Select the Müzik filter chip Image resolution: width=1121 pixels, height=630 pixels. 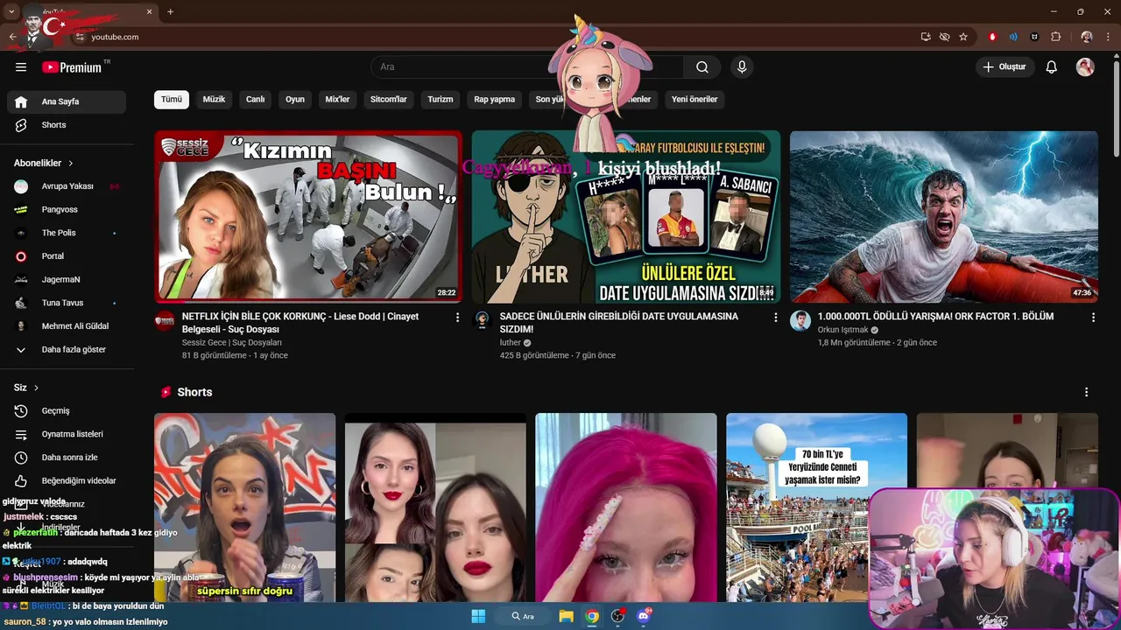pos(214,100)
